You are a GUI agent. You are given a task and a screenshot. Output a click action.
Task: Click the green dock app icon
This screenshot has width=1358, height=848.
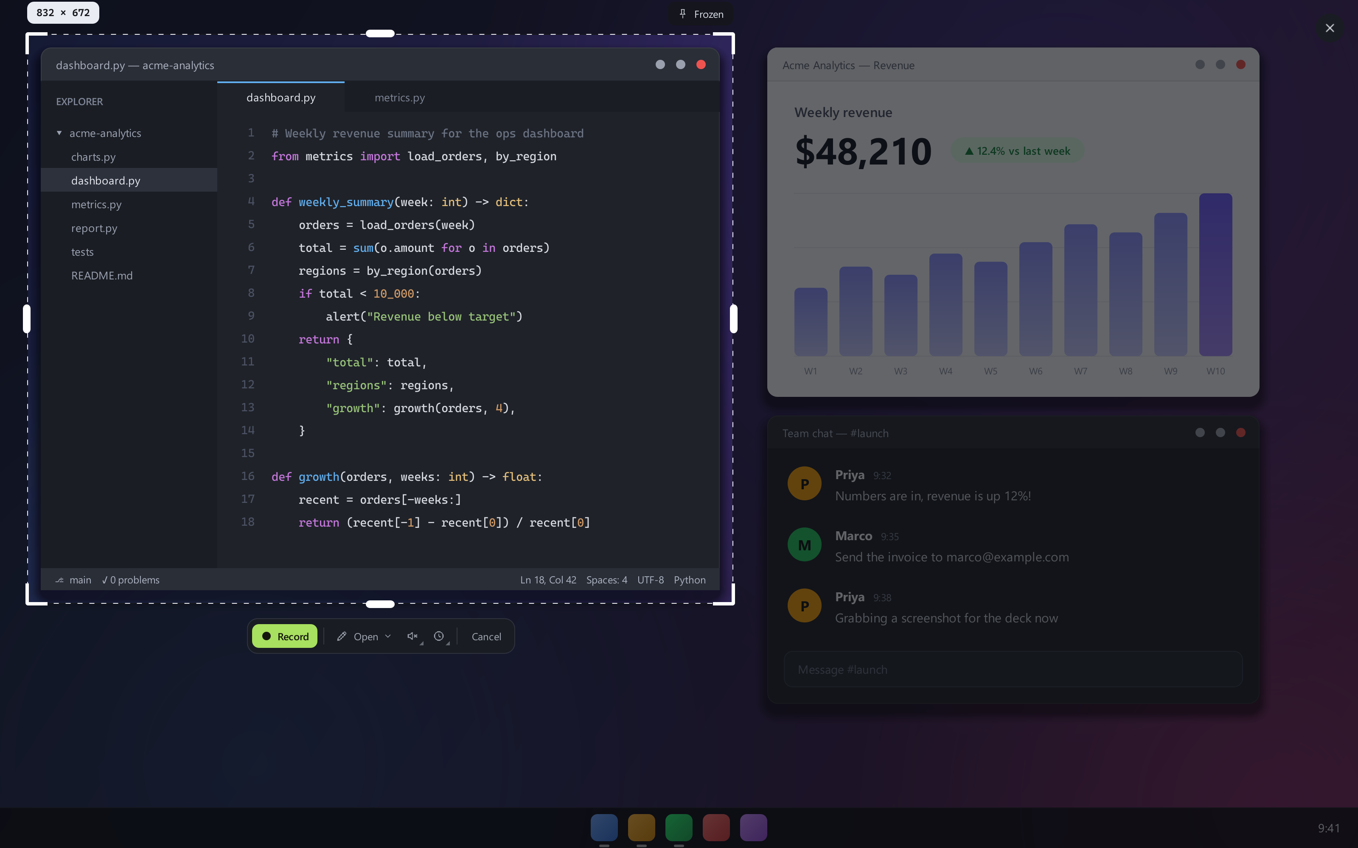point(679,827)
